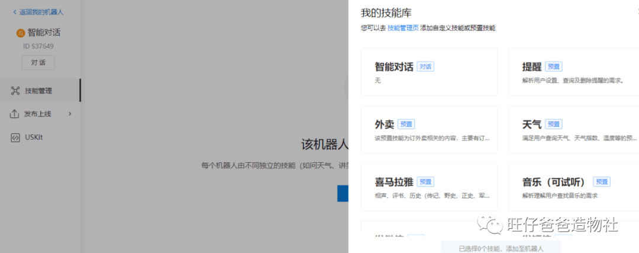Screen dimensions: 639x253
Task: Click the 预置 tag on 天气 card
Action: click(x=553, y=124)
